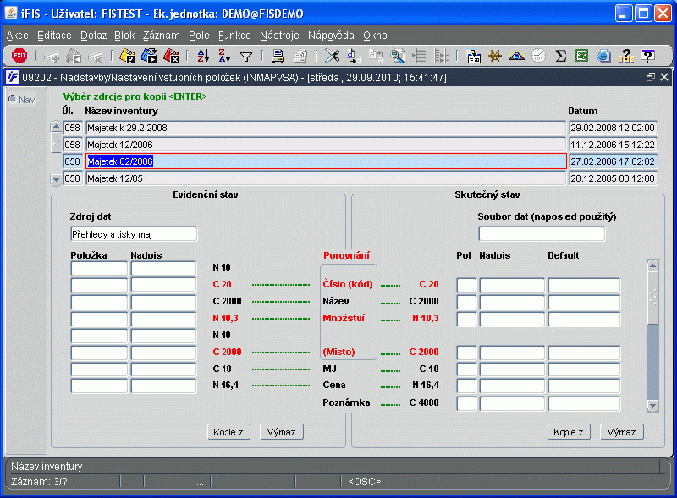Click Výmaz button under Skutečný stav

tap(622, 432)
